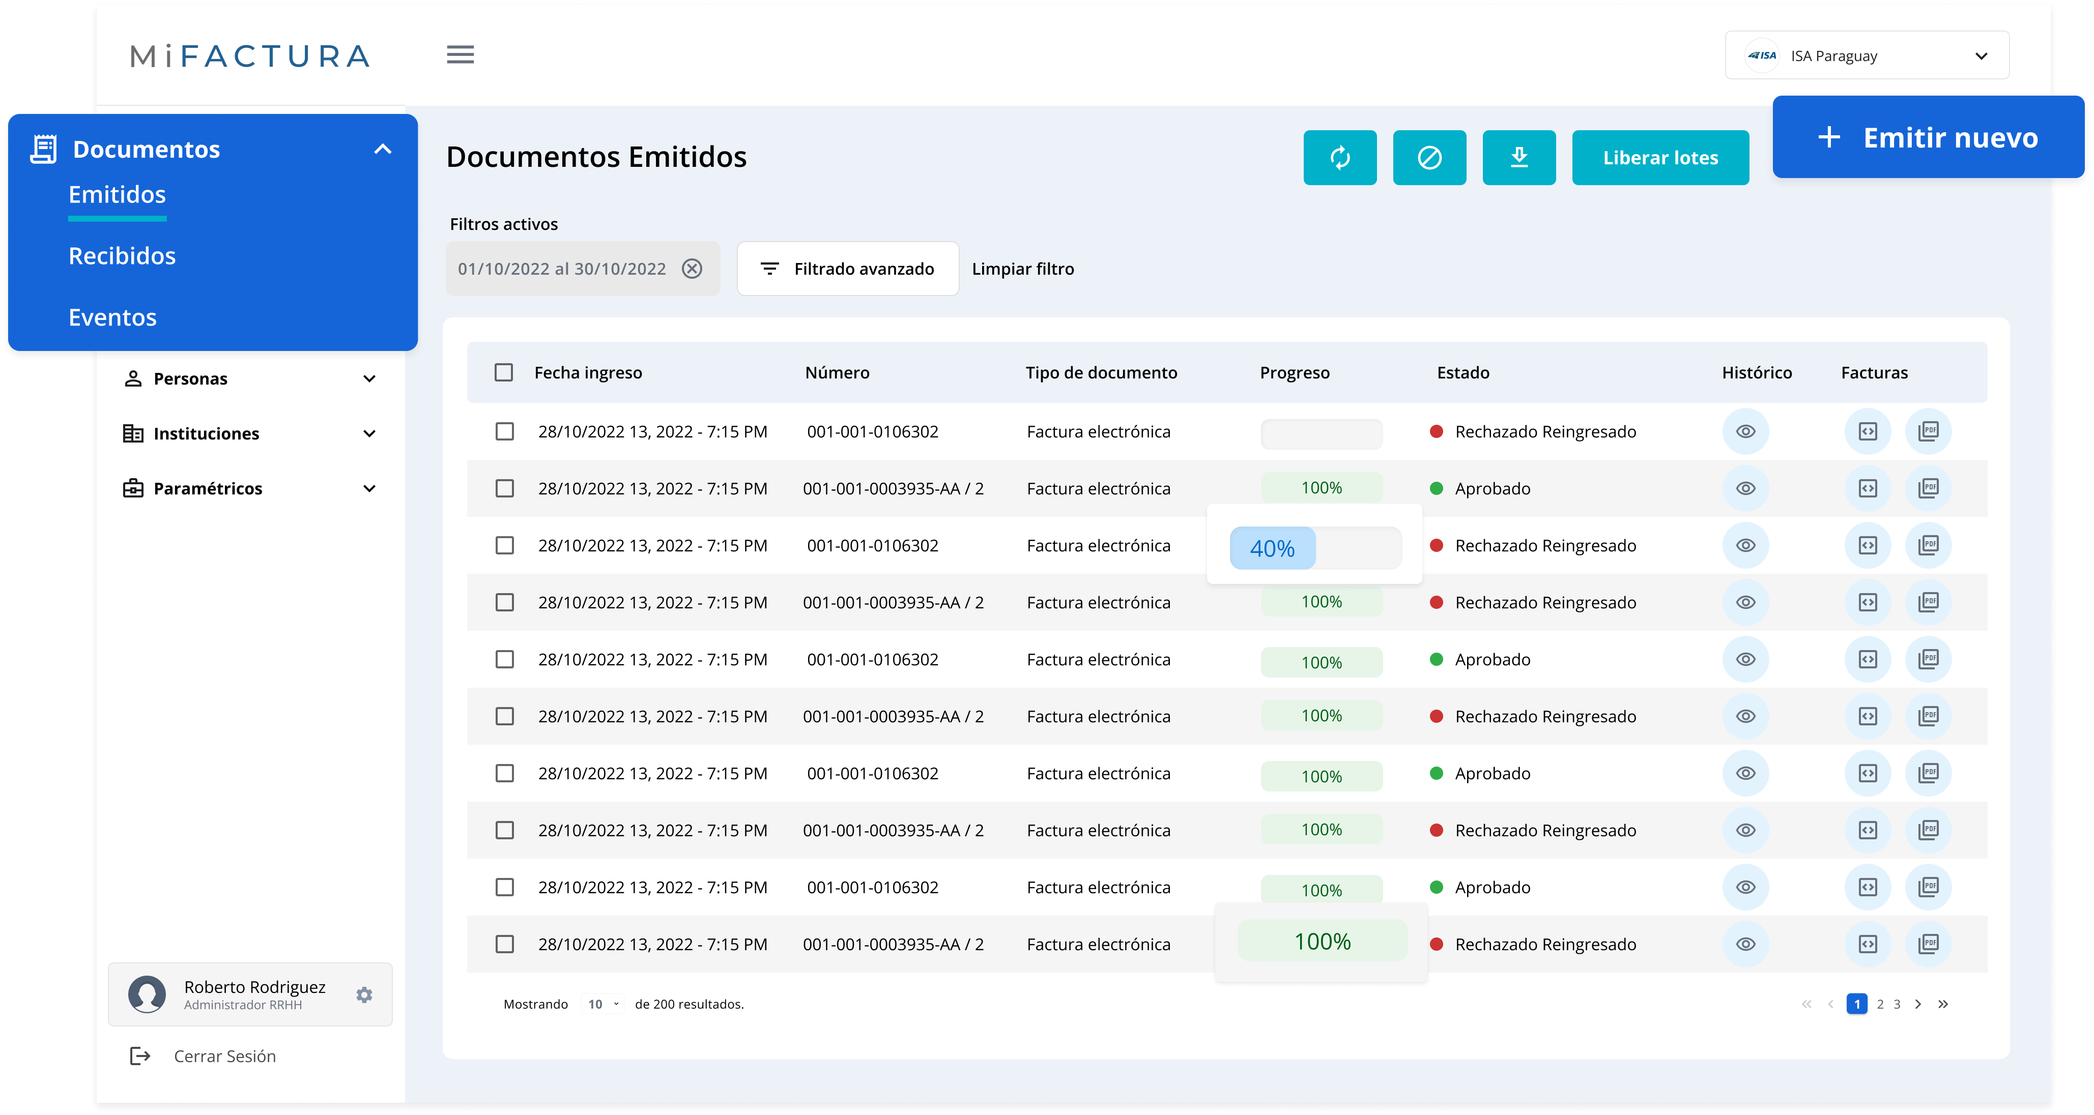Click the 100% progress bar in last row

click(x=1322, y=941)
